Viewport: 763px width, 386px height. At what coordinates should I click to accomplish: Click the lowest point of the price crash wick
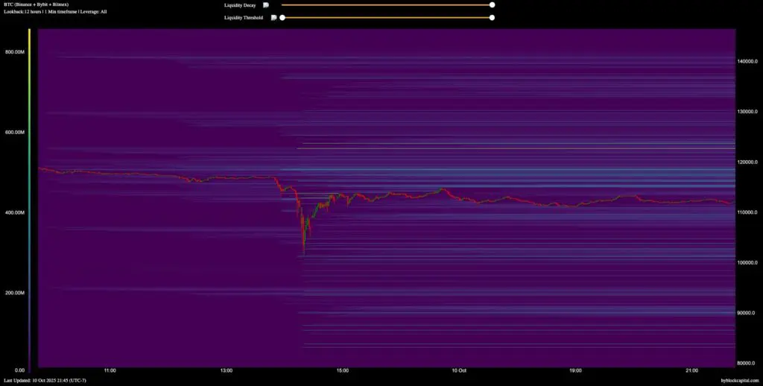303,254
